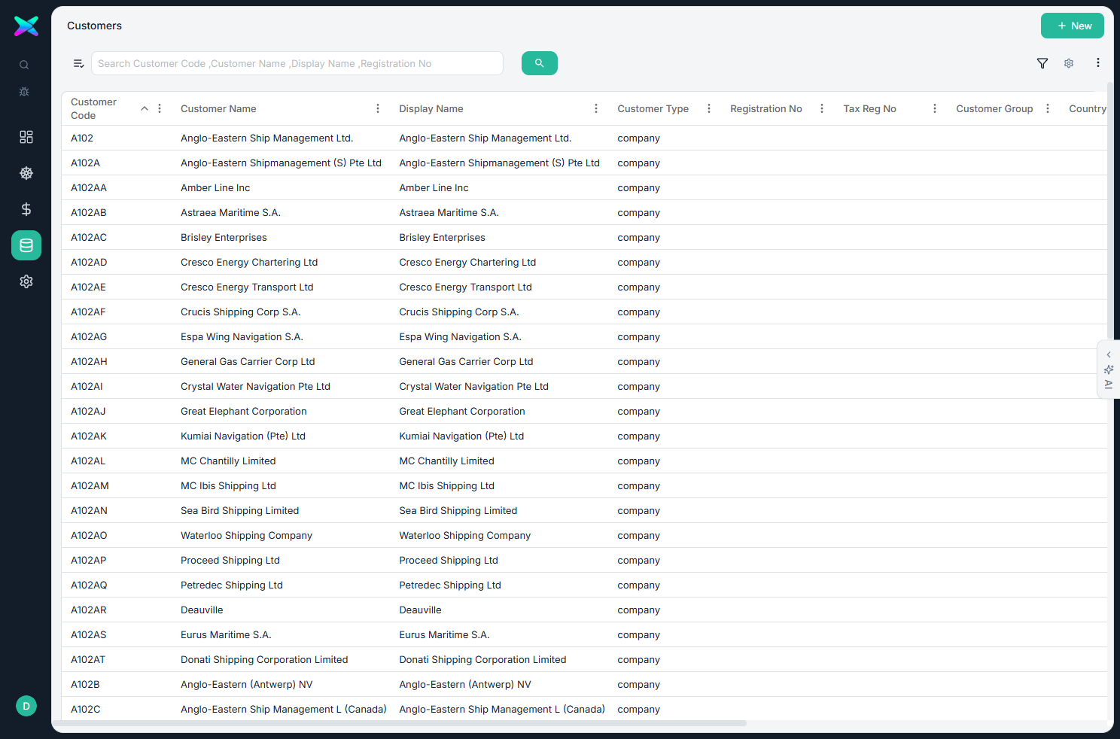The image size is (1120, 739).
Task: Click the Registration No column header
Action: coord(766,108)
